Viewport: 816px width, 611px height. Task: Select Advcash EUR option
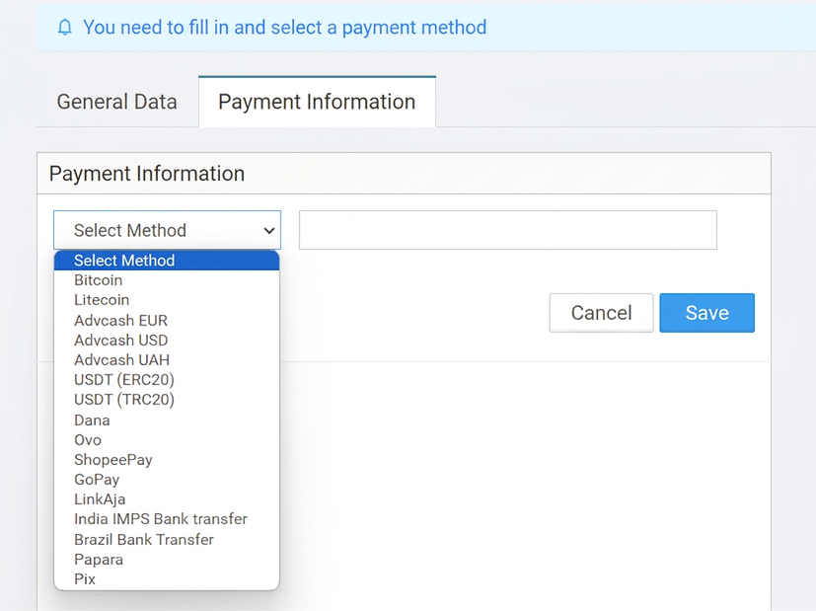point(167,320)
